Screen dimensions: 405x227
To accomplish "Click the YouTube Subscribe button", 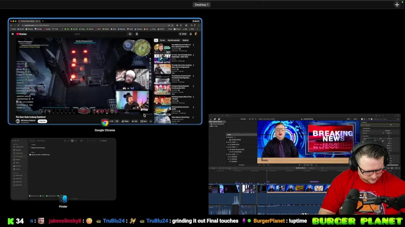I will click(42, 121).
